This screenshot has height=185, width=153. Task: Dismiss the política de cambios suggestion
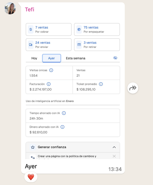click(114, 156)
